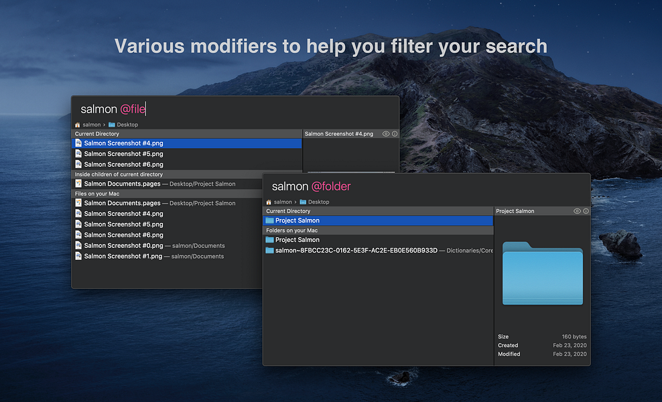Click Desktop folder icon in folder window breadcrumb
The width and height of the screenshot is (662, 402).
click(303, 202)
